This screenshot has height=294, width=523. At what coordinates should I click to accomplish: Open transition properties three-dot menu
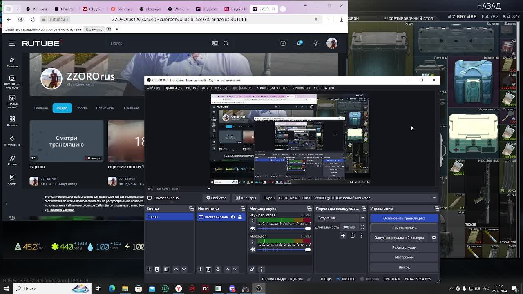click(362, 236)
